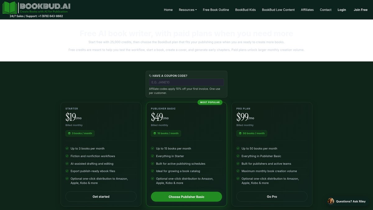
Task: Click check icon beside Export publish-ready ebook files
Action: (x=67, y=171)
